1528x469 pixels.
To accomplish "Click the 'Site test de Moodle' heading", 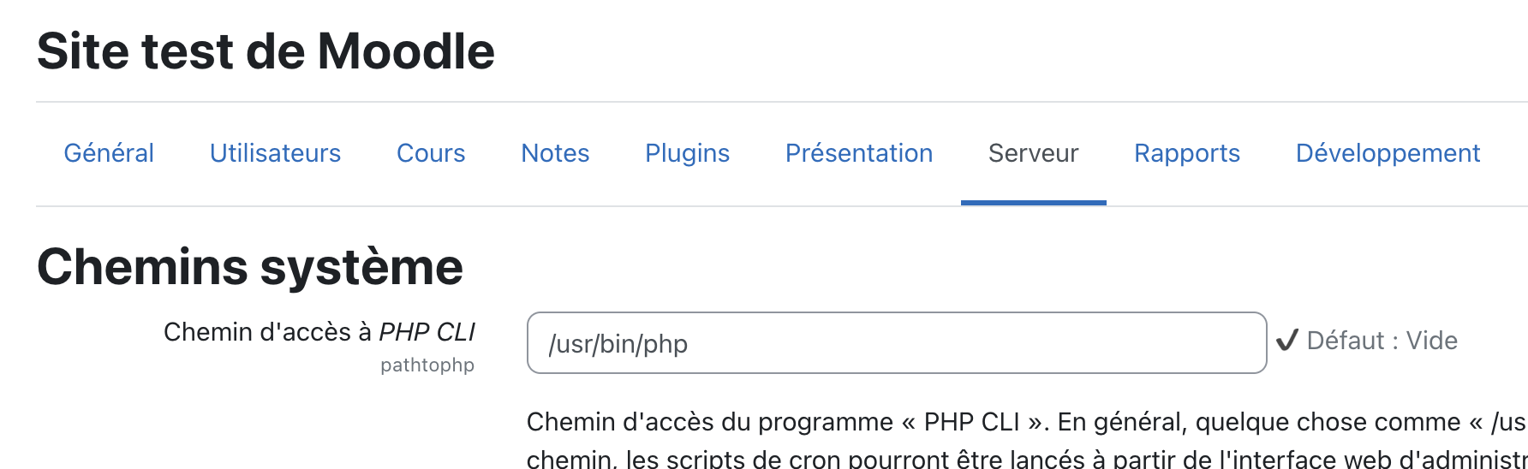I will [266, 50].
